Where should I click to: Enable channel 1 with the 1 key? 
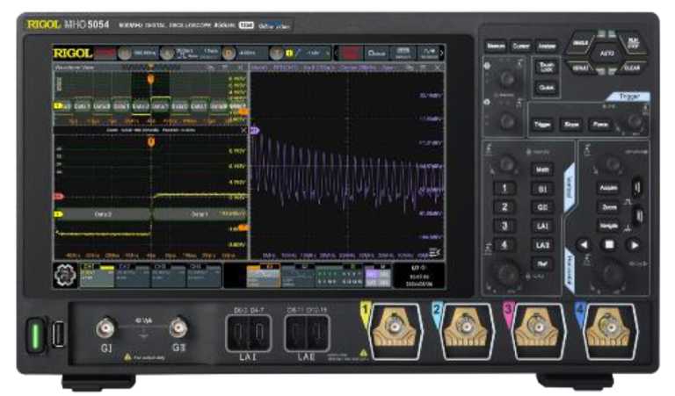click(504, 188)
